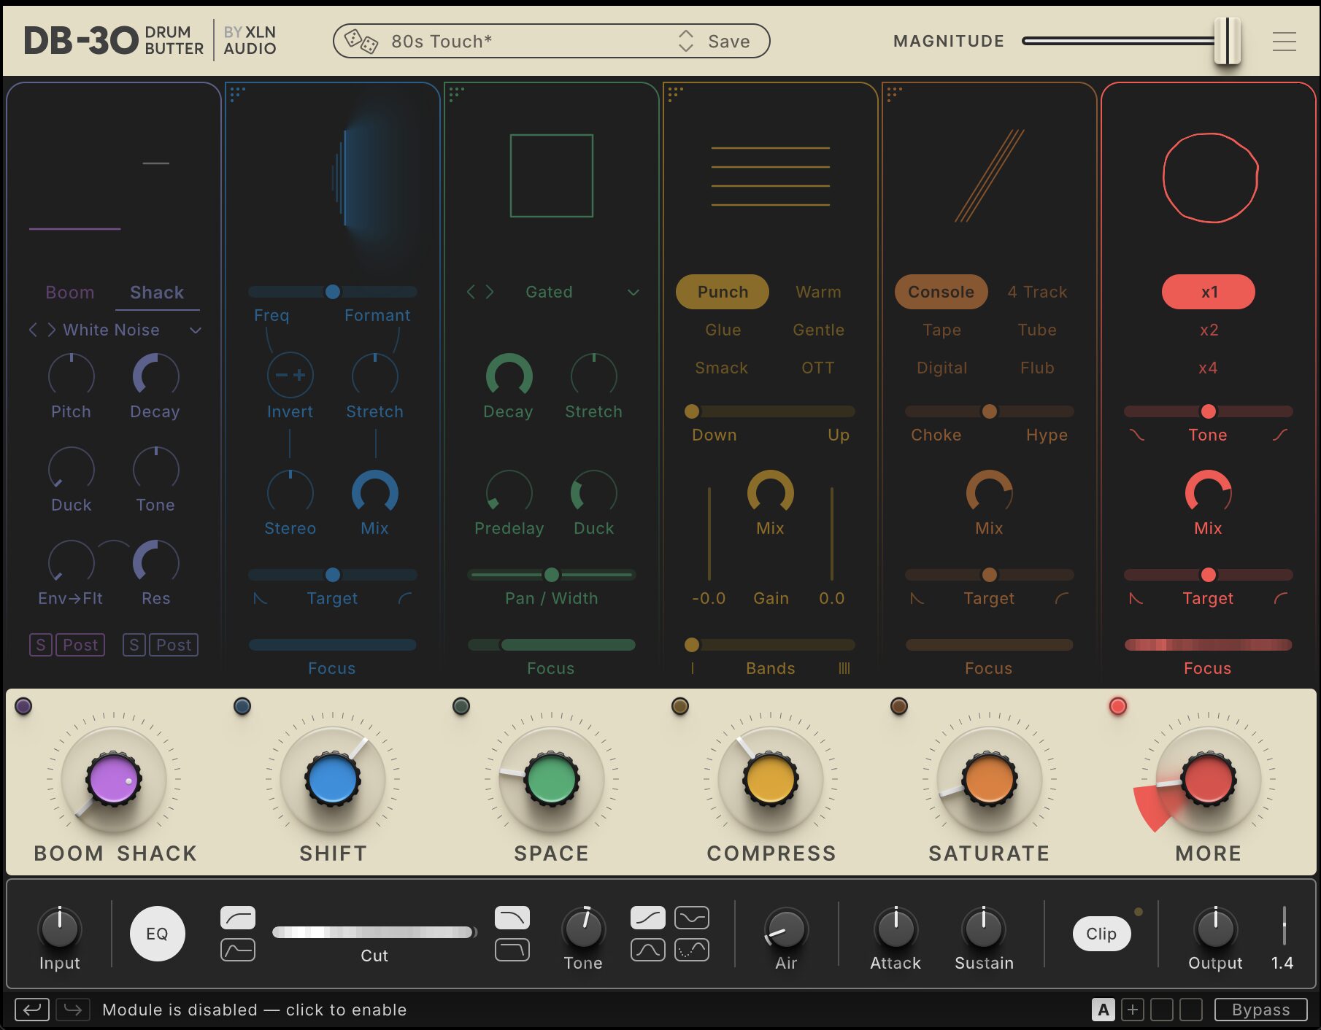
Task: Choose the Tape saturation mode
Action: pyautogui.click(x=941, y=330)
